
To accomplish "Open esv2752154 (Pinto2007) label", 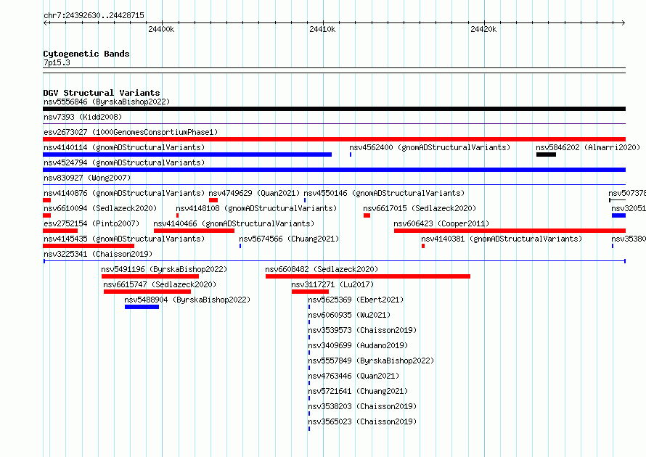I will 91,223.
